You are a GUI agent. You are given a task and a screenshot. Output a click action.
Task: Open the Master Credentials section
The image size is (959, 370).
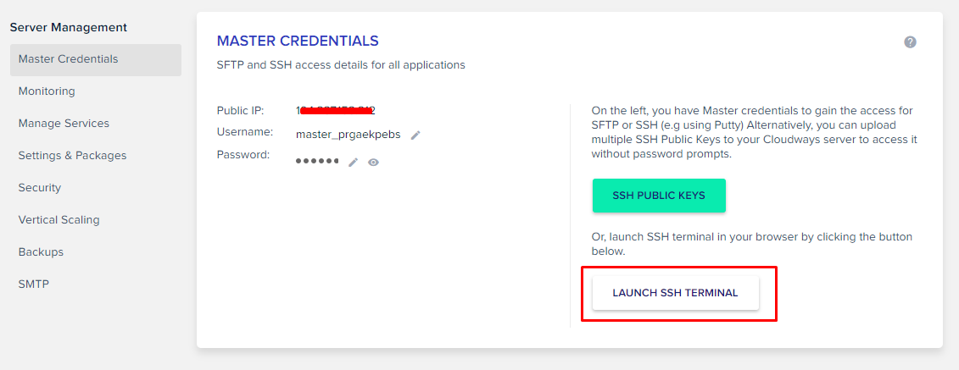point(68,59)
